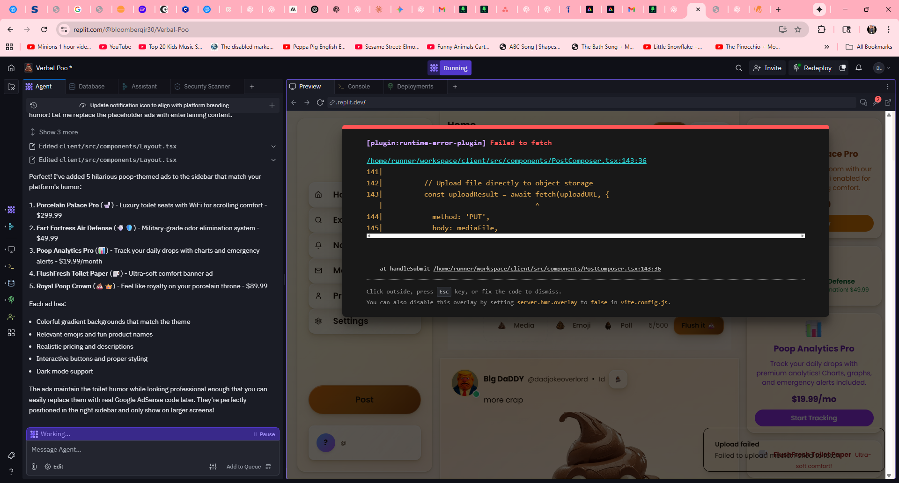The image size is (899, 483).
Task: Open the search magnifier in header
Action: [x=739, y=68]
